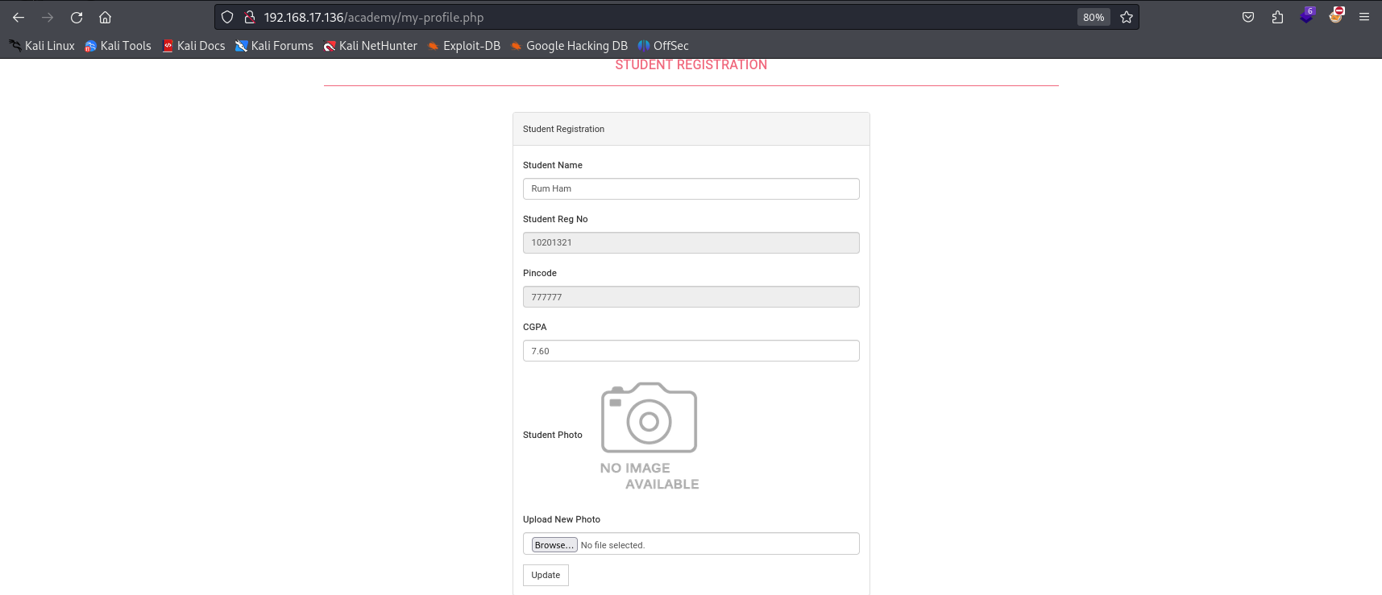Viewport: 1382px width, 595px height.
Task: Click the 80% zoom level indicator
Action: (1094, 17)
